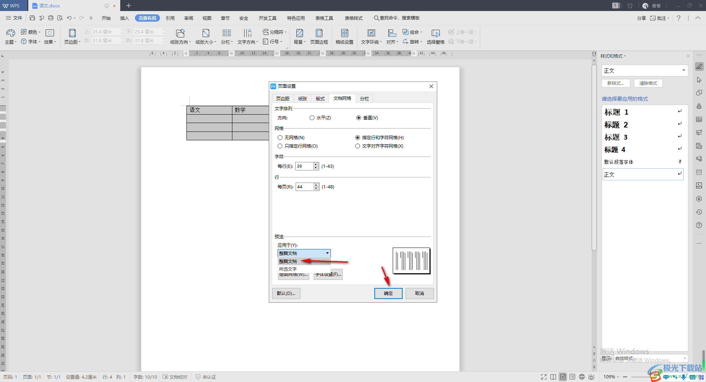Open the Theme (主题) icon in ribbon
This screenshot has height=382, width=706.
coord(10,37)
